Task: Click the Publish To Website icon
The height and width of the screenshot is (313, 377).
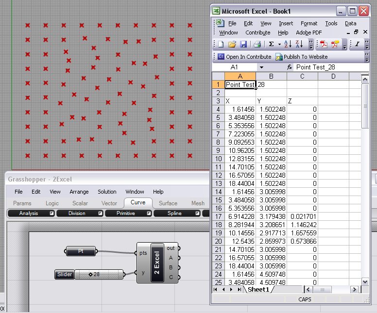Action: point(279,57)
